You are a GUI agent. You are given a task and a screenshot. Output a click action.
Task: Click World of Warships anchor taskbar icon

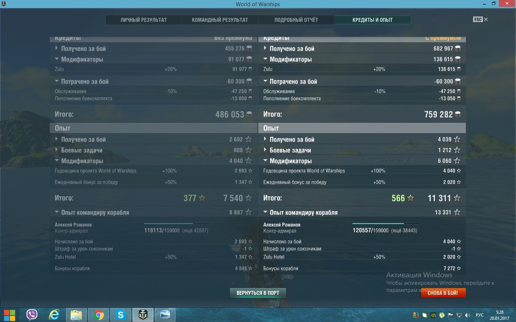(x=143, y=315)
